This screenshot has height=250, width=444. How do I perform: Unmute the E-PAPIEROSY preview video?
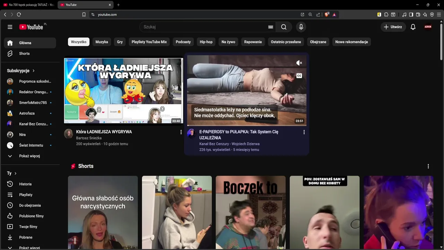tap(299, 63)
